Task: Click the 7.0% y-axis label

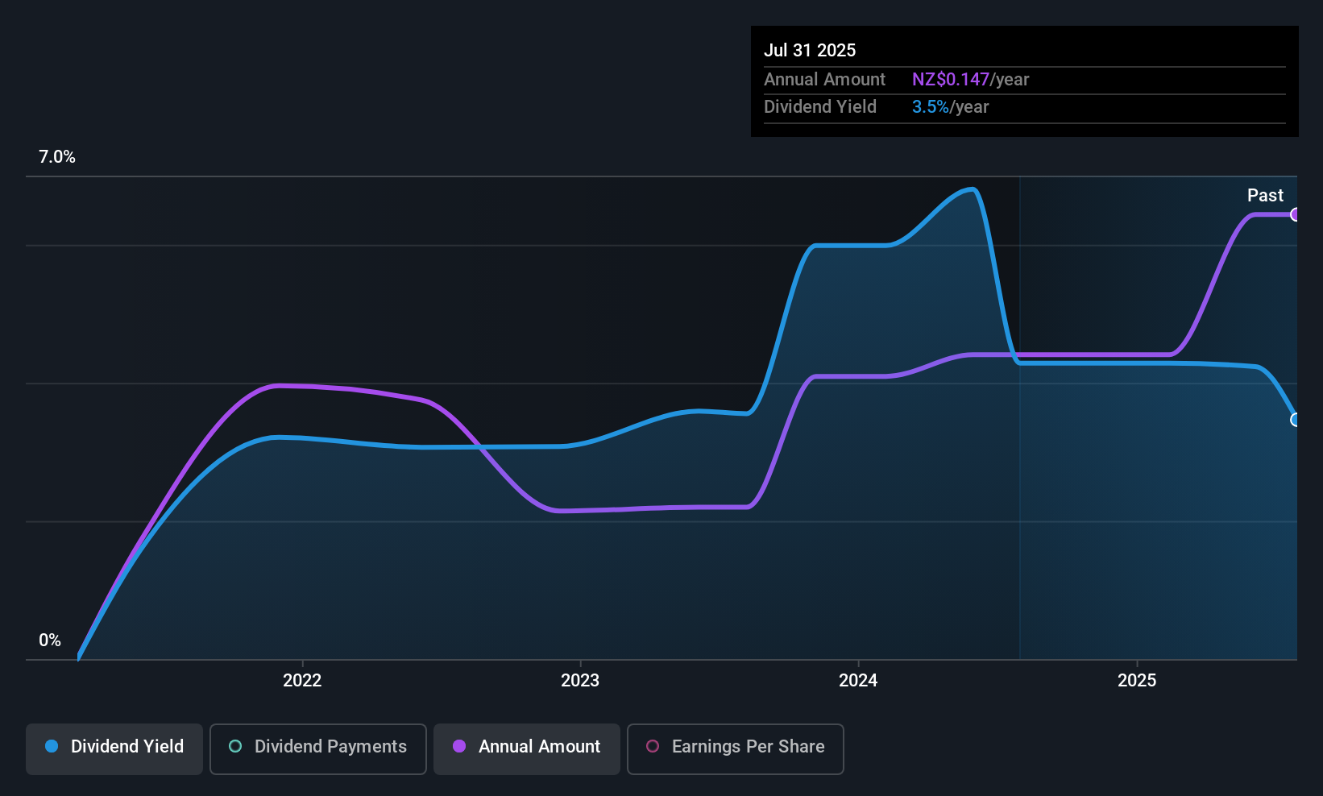Action: pos(57,157)
